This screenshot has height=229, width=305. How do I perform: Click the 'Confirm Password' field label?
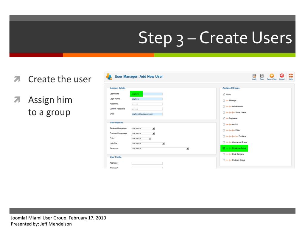point(117,109)
